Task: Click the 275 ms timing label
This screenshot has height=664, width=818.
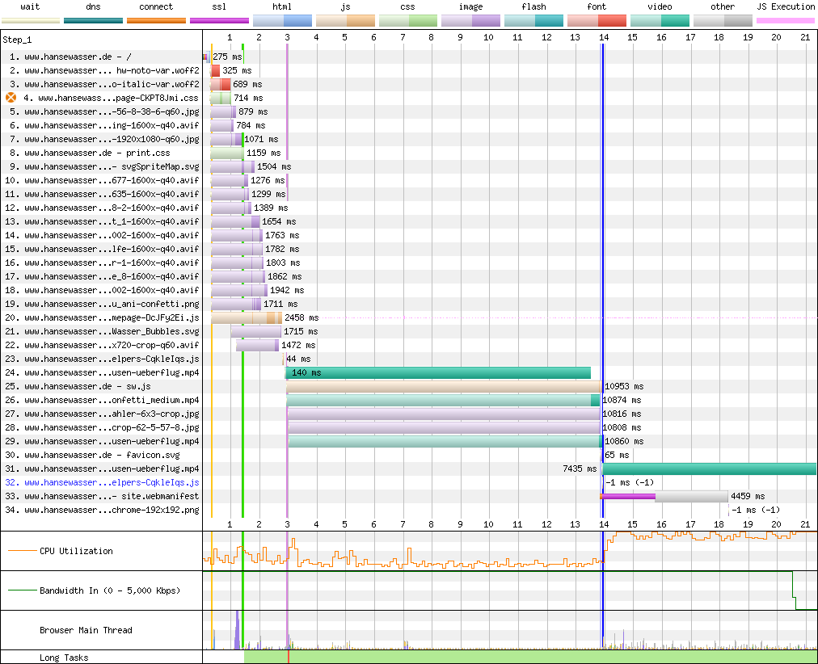Action: (x=227, y=57)
